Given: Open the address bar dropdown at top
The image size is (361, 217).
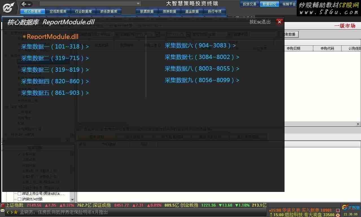Looking at the screenshot, I should tap(138, 4).
